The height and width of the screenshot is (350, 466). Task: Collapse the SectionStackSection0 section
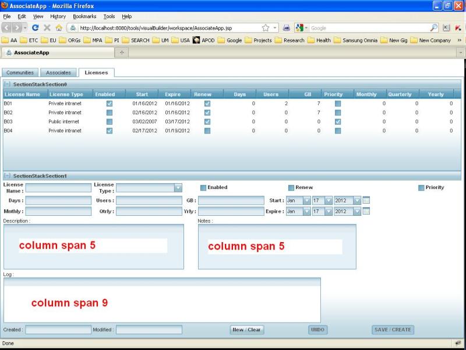(7, 85)
